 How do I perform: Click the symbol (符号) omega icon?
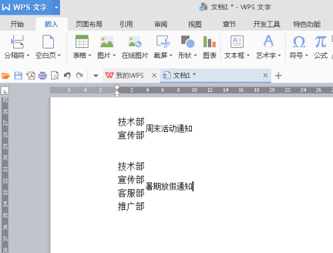299,42
